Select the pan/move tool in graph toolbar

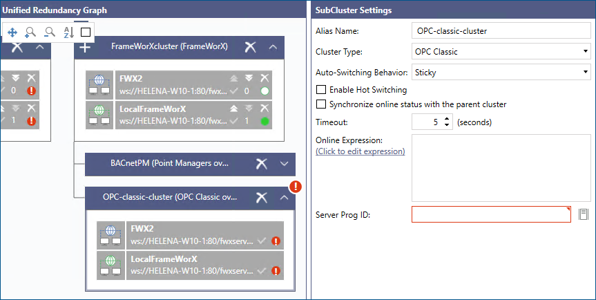pos(12,32)
